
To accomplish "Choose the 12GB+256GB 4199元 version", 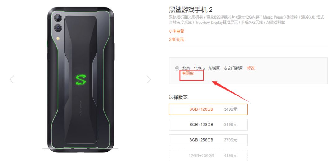I will click(208, 155).
